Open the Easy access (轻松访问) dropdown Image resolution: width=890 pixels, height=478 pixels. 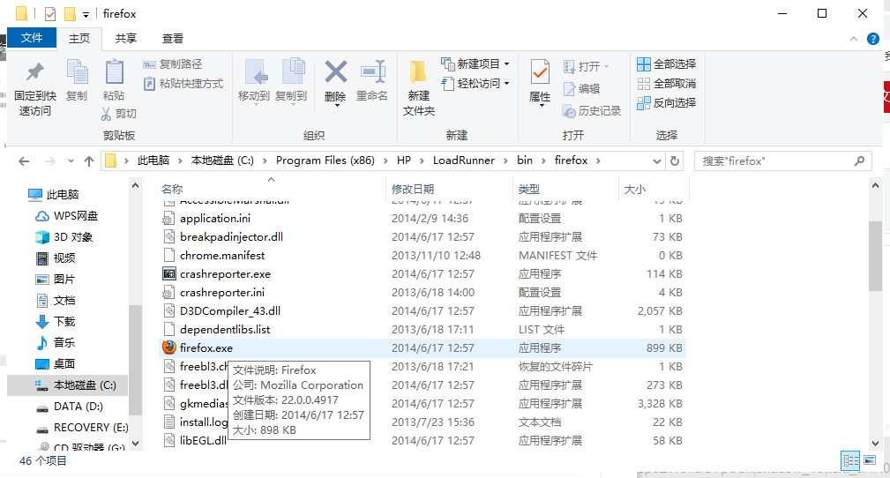pos(475,84)
